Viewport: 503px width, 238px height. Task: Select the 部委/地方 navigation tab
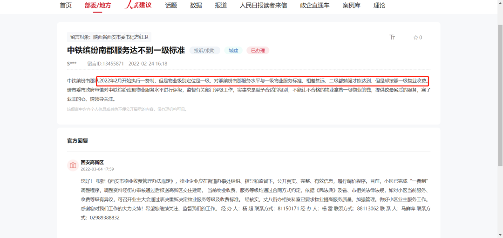coord(97,5)
